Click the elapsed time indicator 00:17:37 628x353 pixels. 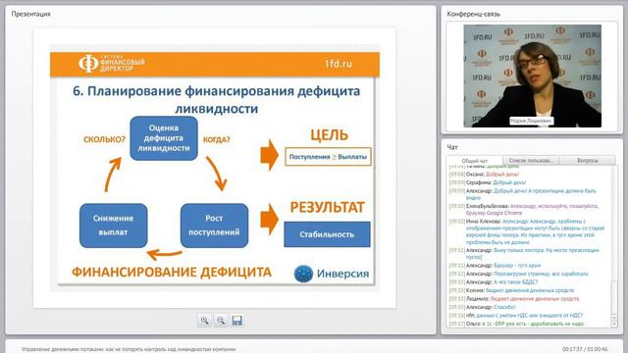[573, 349]
